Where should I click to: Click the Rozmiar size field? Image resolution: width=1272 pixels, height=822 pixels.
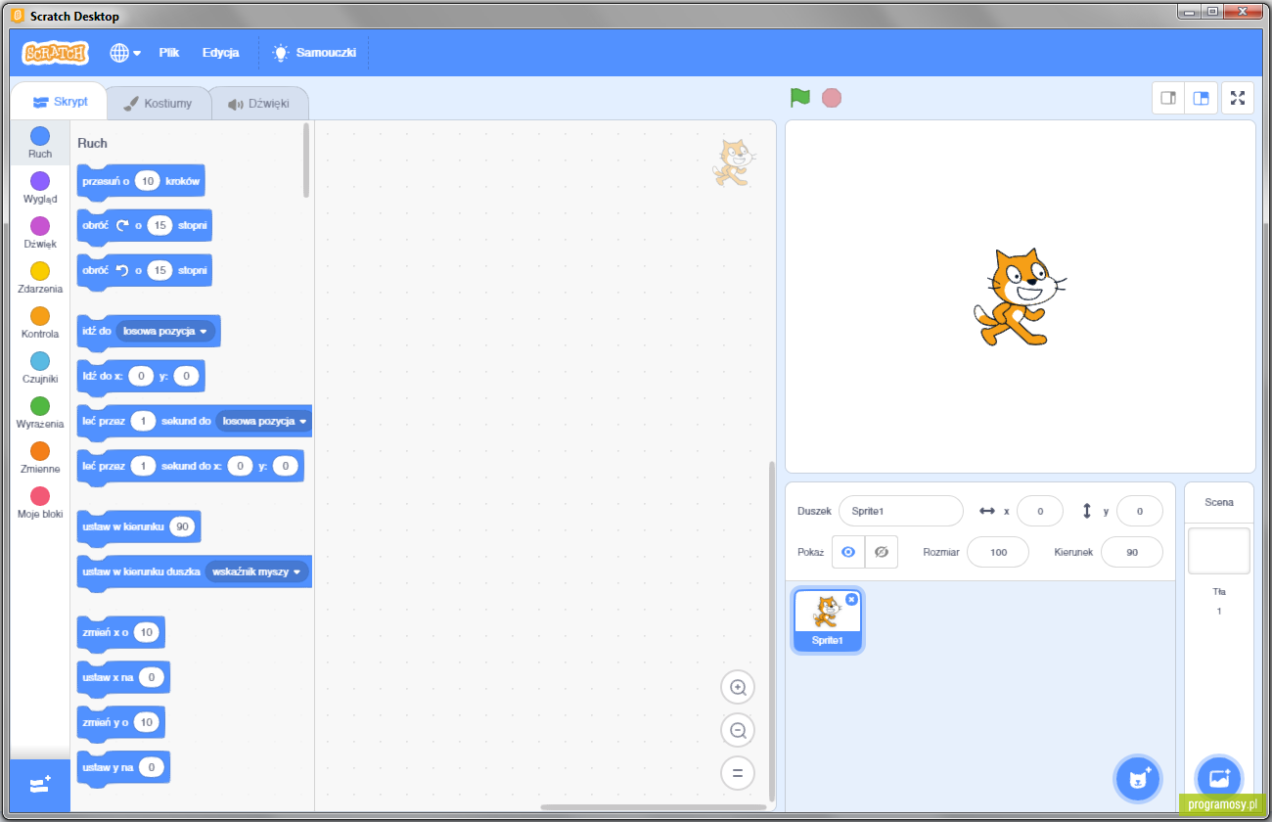click(998, 552)
